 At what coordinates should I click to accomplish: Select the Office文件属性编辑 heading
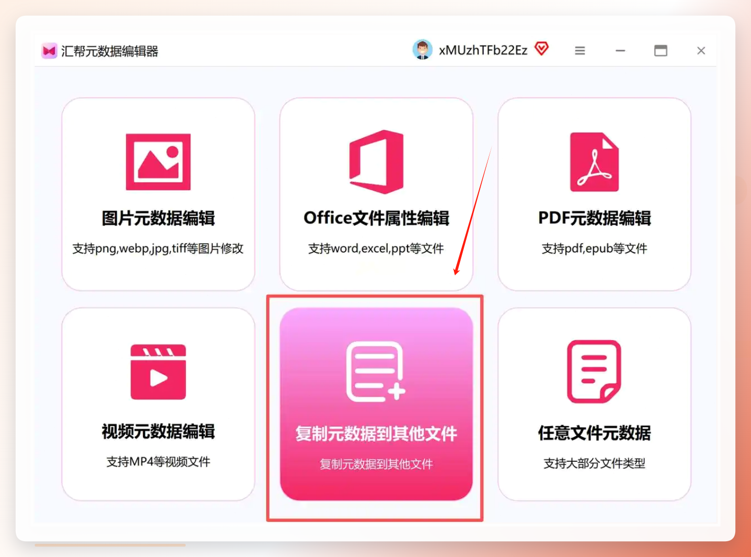[377, 218]
